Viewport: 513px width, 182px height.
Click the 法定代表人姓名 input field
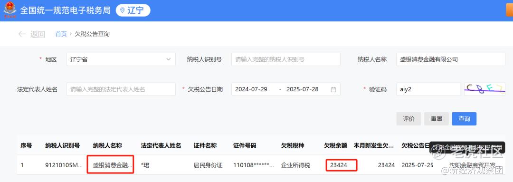121,89
